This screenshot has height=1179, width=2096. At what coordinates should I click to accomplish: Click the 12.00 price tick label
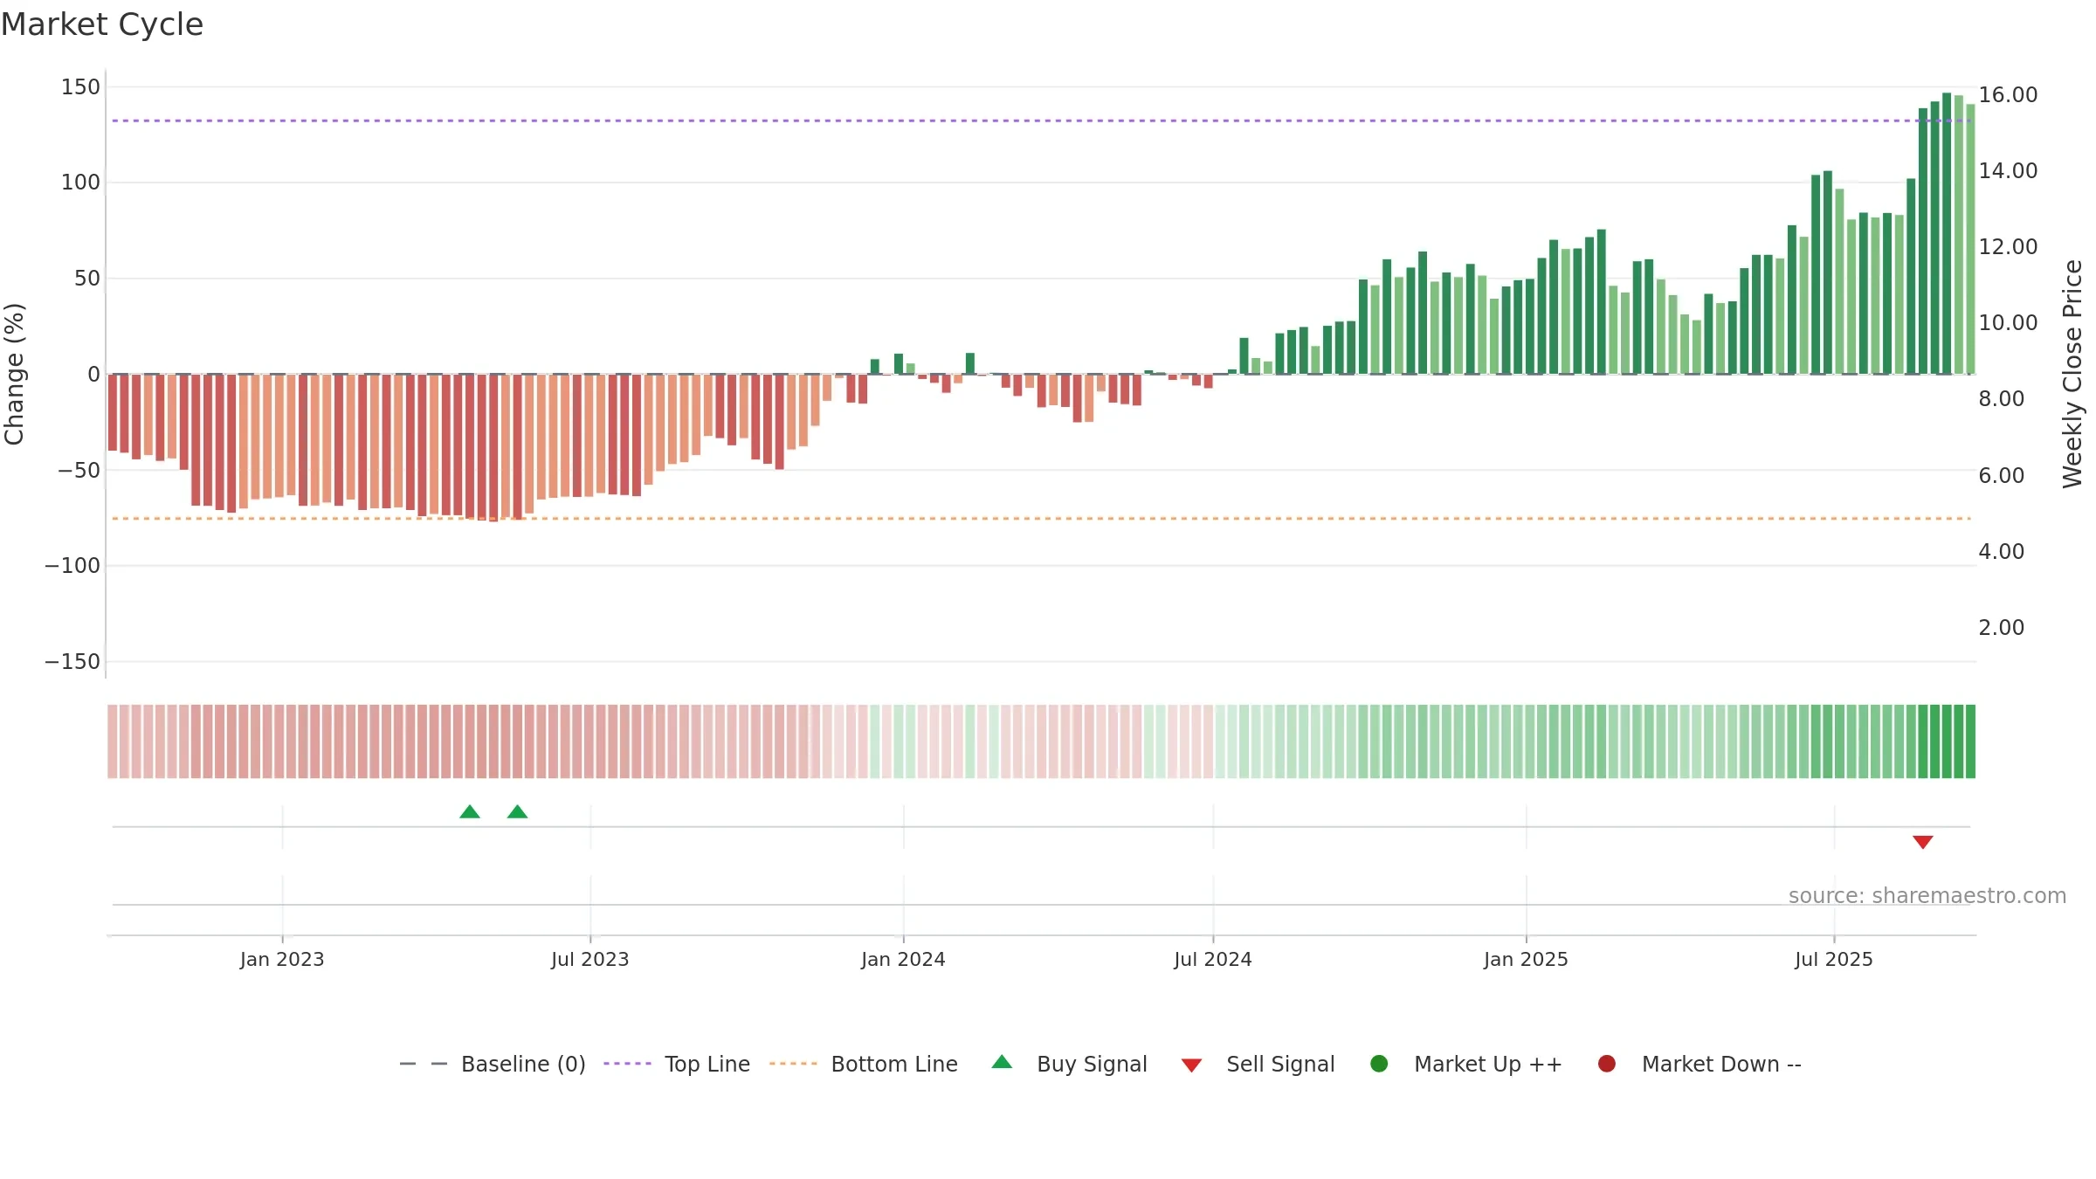pyautogui.click(x=2008, y=247)
